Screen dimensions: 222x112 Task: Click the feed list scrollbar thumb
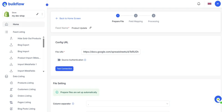coord(44,43)
